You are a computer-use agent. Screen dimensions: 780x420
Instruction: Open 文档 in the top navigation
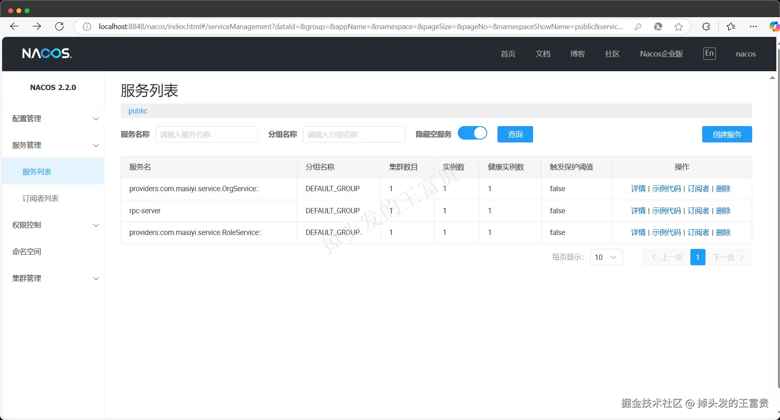click(x=543, y=54)
